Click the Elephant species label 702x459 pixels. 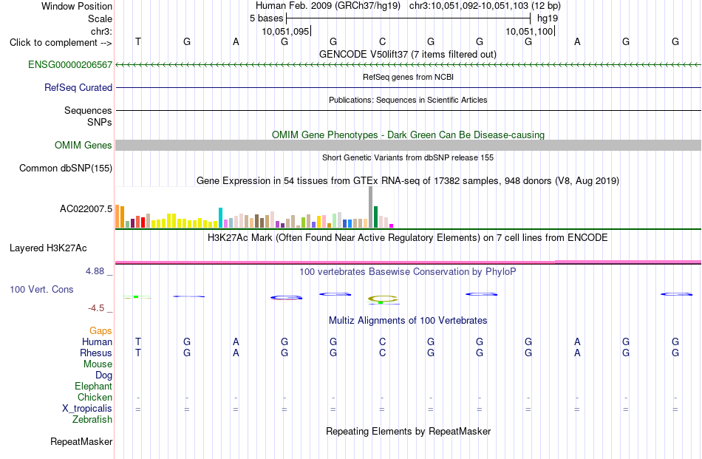(93, 386)
